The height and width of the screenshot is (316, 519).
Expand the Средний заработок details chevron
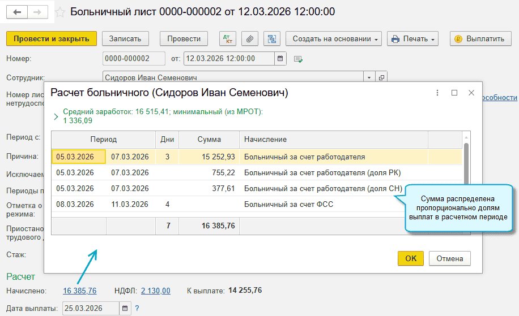pos(56,116)
